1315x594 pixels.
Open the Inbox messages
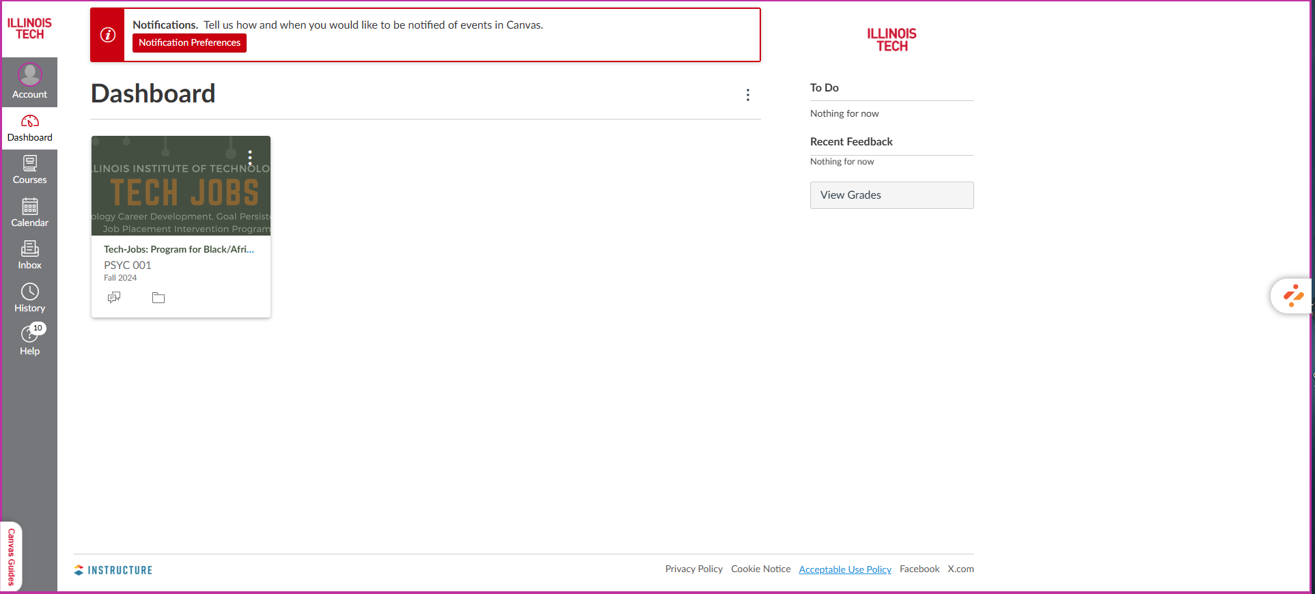click(x=29, y=256)
